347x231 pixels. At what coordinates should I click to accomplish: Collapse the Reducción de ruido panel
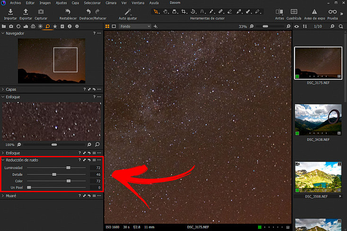[3, 160]
